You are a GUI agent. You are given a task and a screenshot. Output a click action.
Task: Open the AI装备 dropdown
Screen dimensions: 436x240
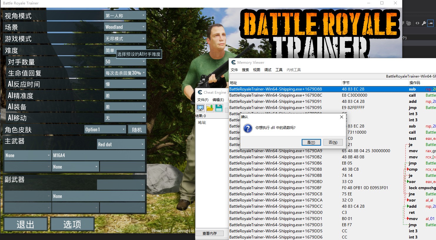click(x=125, y=106)
